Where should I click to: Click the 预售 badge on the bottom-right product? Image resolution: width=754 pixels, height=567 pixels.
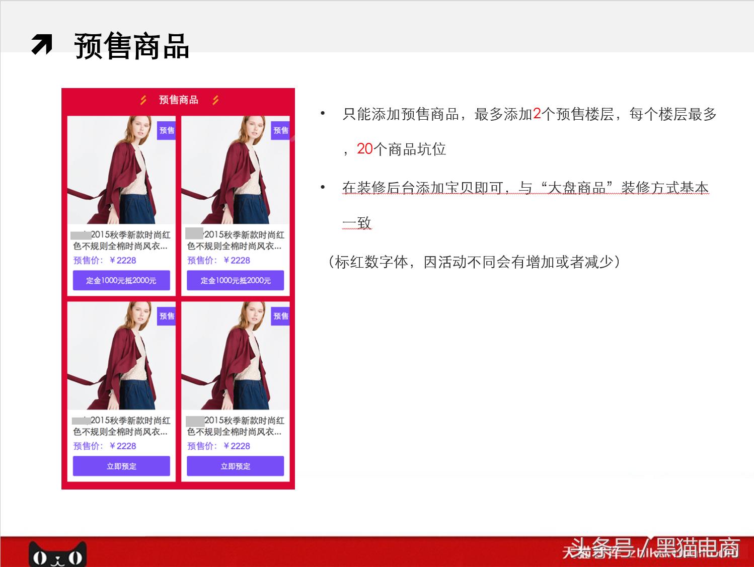point(280,316)
